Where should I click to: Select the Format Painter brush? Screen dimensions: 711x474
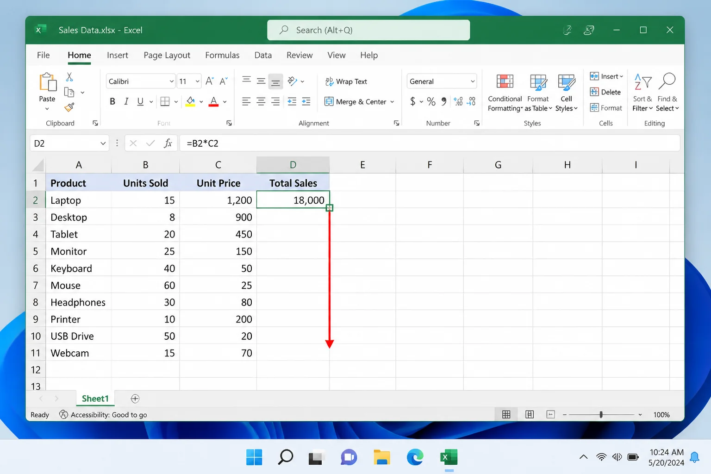pos(69,107)
